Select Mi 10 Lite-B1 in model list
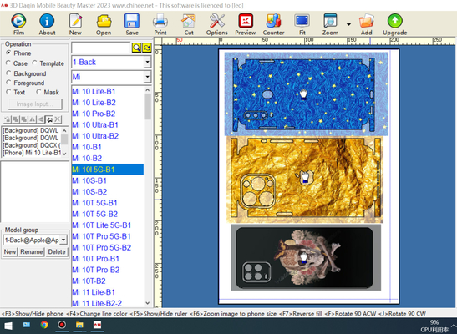The width and height of the screenshot is (457, 334). [108, 92]
